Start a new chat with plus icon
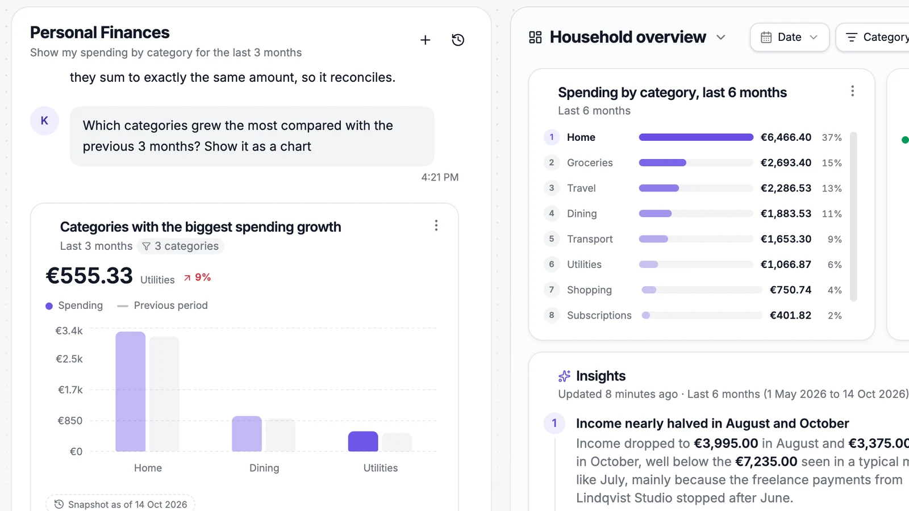 [x=425, y=40]
